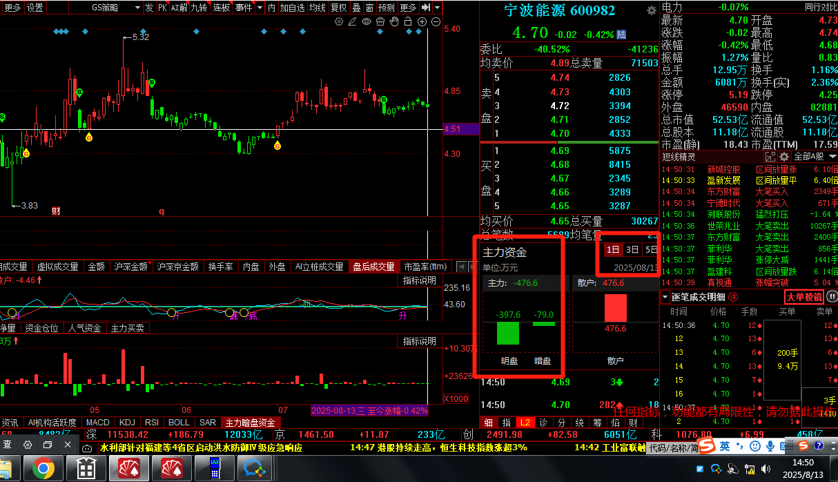
Task: Click the Sogou S icon in tray
Action: pos(705,447)
